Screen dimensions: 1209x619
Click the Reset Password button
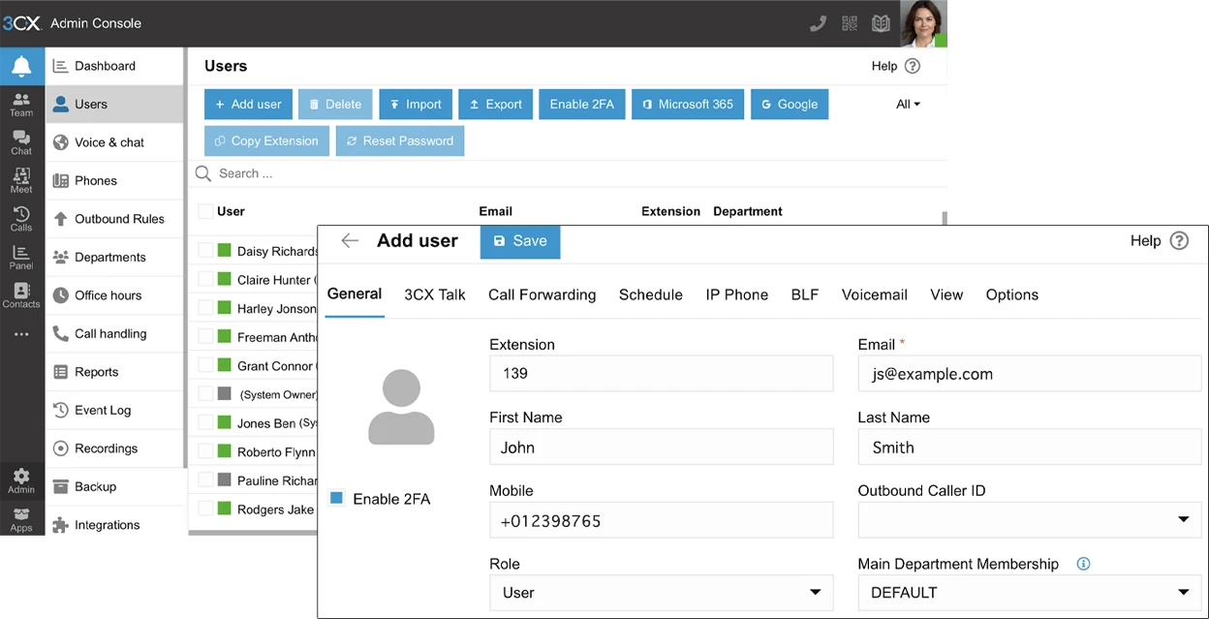pos(400,140)
